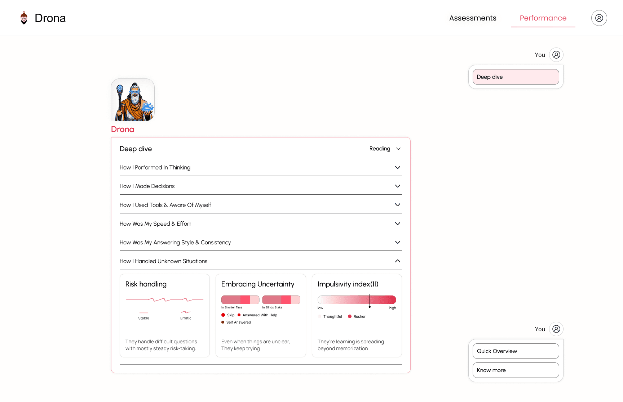Click the Deep dive message bubble
This screenshot has height=402, width=623.
coord(516,77)
